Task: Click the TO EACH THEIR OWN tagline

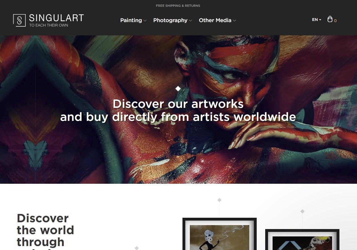Action: click(x=48, y=25)
